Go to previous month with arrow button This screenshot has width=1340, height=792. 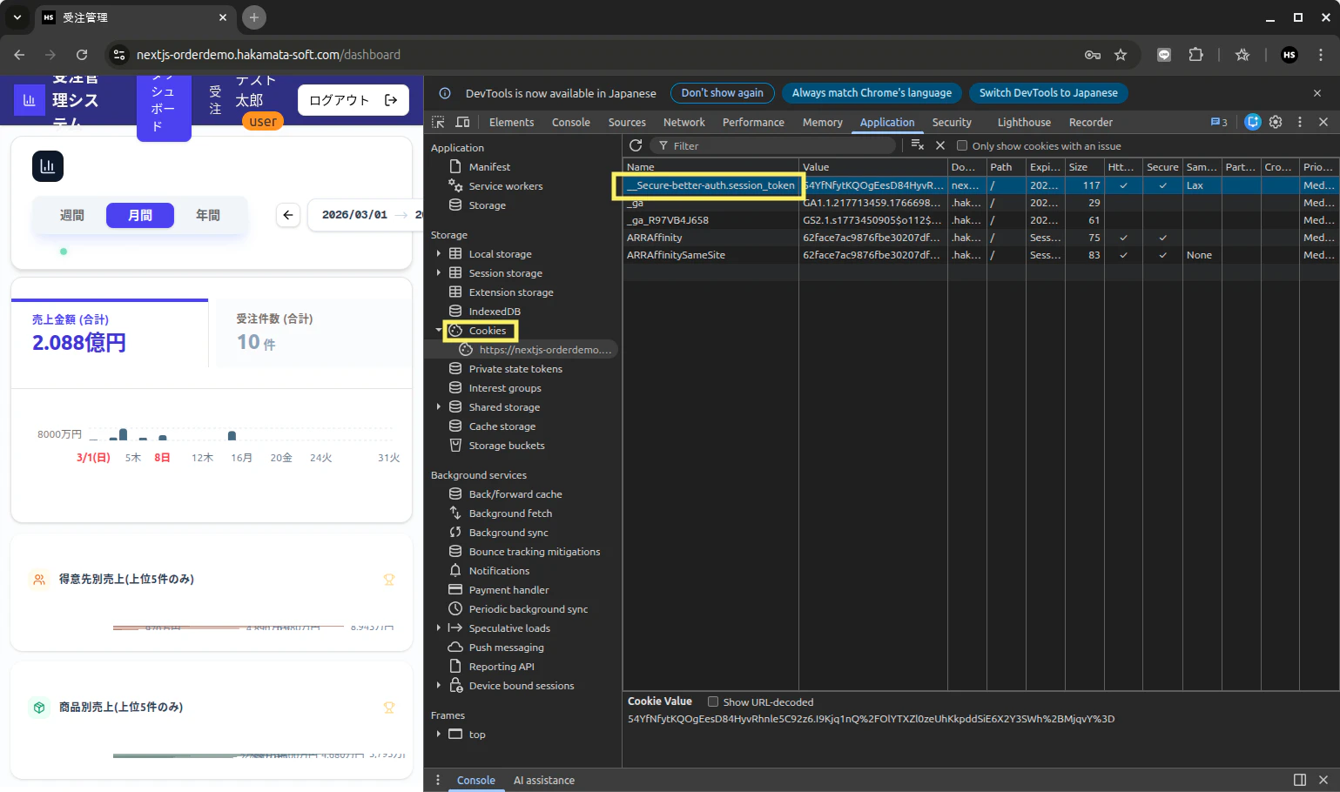click(x=288, y=215)
